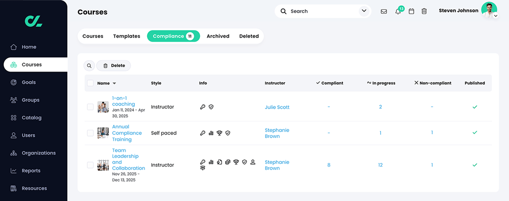
Task: Open the Catalog sidebar item
Action: (26, 118)
